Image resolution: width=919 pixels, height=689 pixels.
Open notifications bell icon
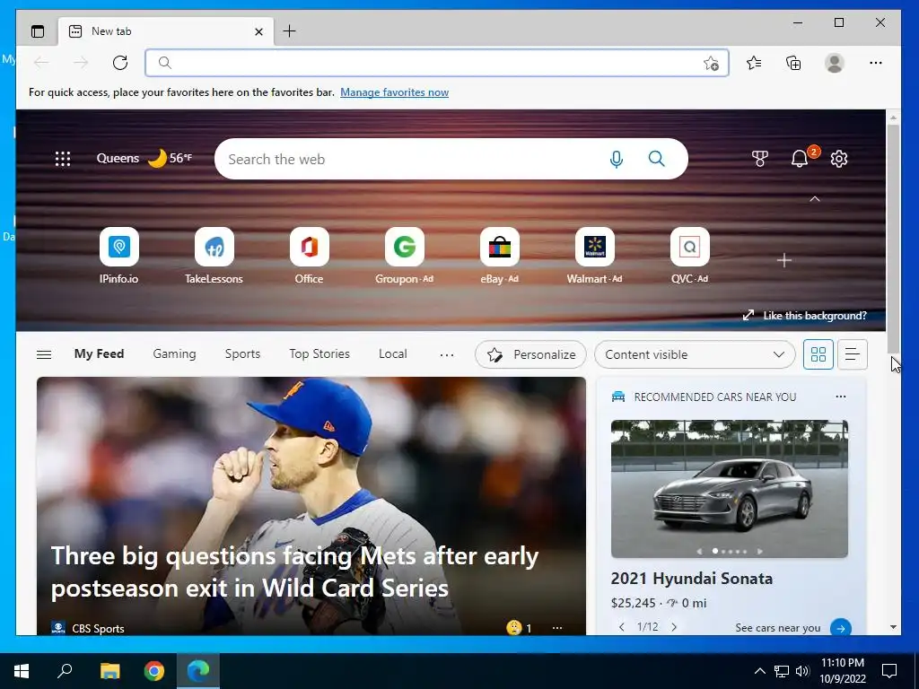coord(800,159)
